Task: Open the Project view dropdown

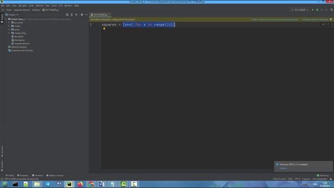Action: pos(12,15)
